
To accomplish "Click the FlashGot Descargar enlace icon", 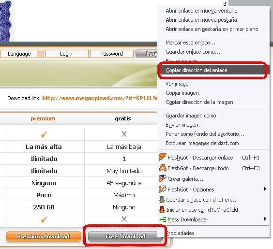I will (162, 157).
